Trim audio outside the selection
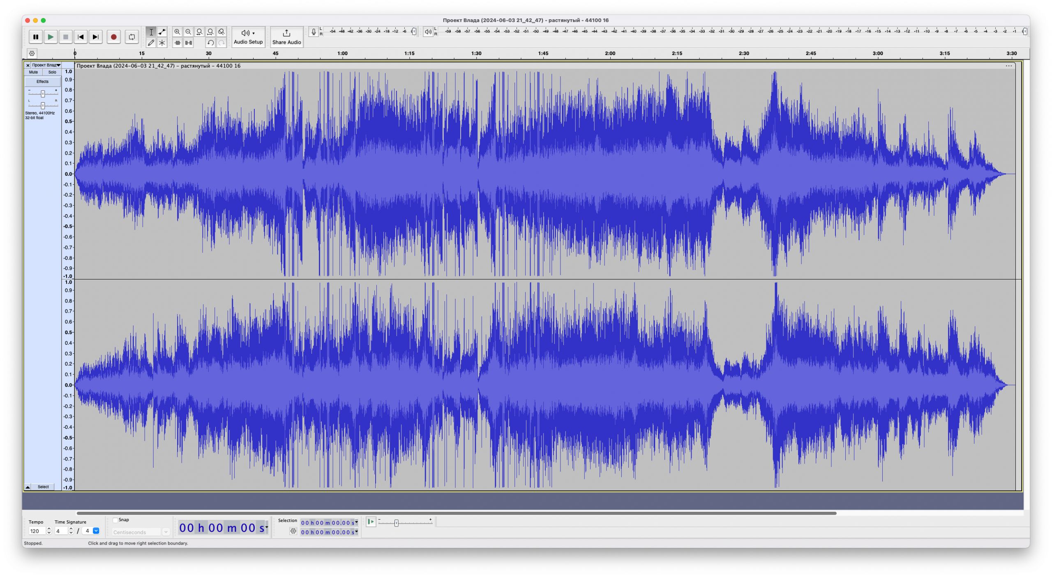Screen dimensions: 1052x577 click(177, 43)
